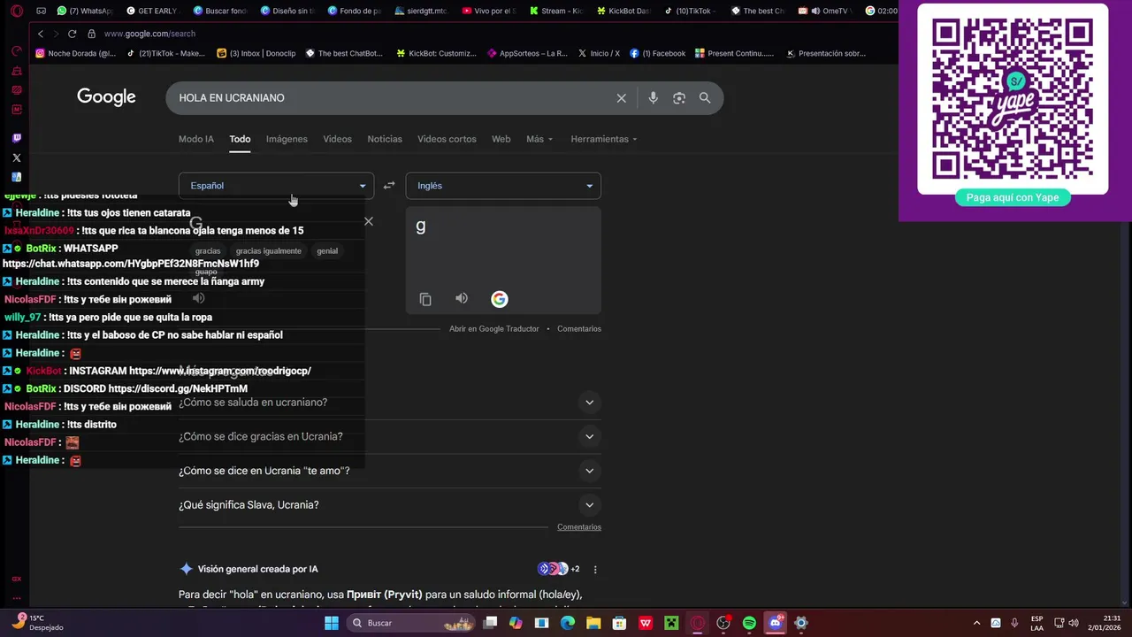Open the weather widget showing 15°C
The height and width of the screenshot is (637, 1132).
(39, 623)
